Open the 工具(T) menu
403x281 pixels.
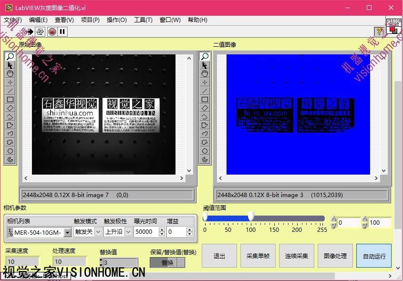143,20
